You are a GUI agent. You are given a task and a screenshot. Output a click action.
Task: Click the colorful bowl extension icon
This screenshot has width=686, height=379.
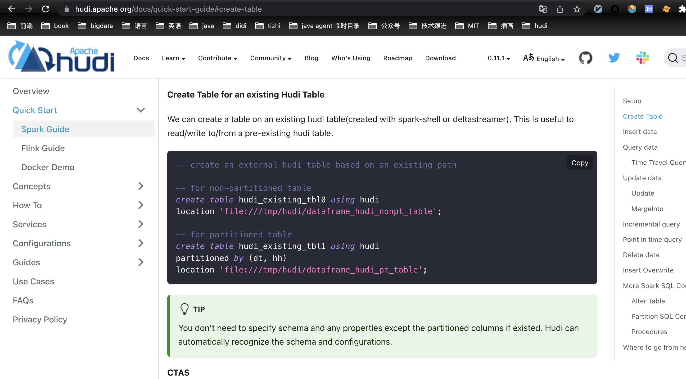click(x=632, y=9)
